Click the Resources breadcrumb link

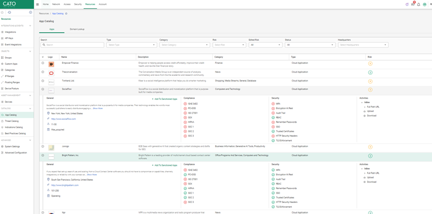(44, 13)
